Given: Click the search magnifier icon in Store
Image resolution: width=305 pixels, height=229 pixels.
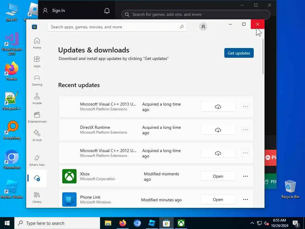Looking at the screenshot, I should click(x=182, y=27).
